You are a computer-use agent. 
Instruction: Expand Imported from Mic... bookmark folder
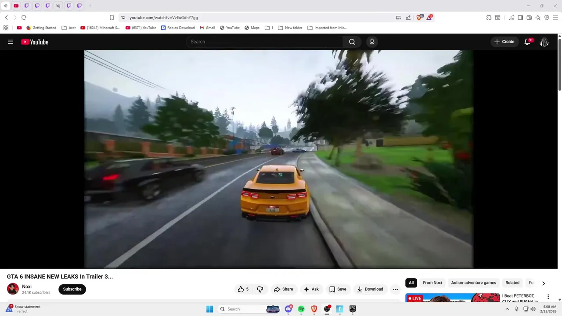click(x=327, y=28)
